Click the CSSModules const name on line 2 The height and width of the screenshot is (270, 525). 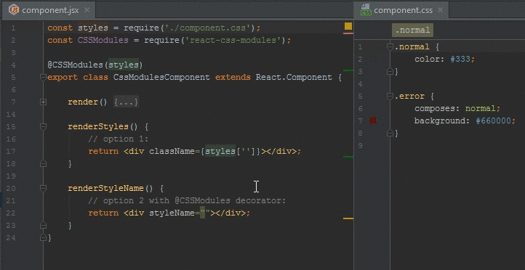tap(103, 41)
